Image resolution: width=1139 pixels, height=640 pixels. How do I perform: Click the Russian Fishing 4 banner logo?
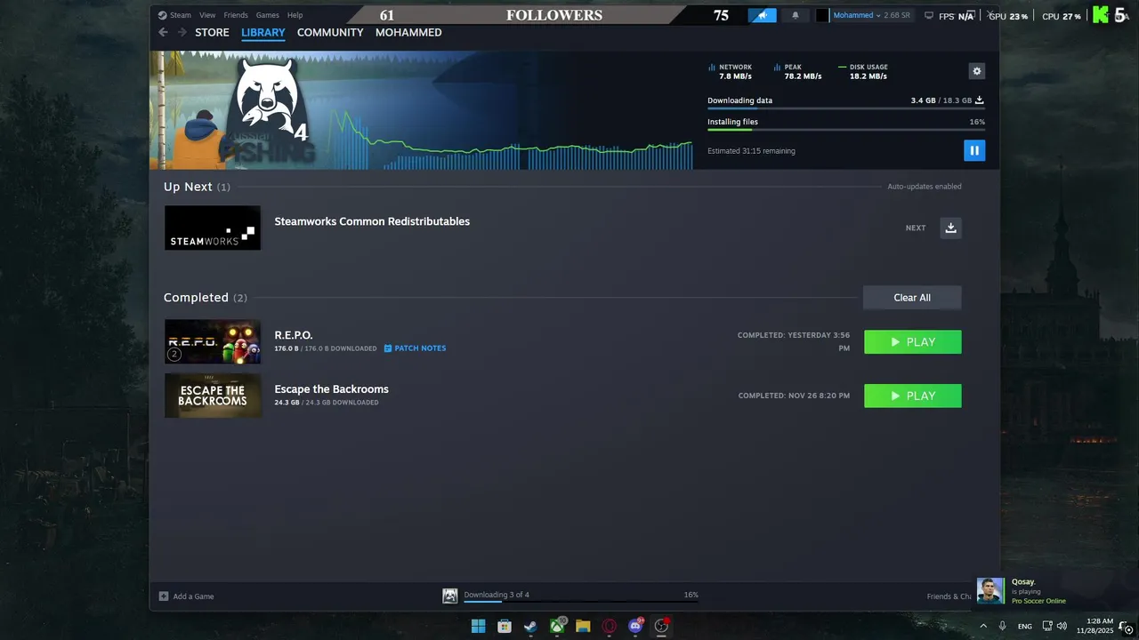coord(267,111)
